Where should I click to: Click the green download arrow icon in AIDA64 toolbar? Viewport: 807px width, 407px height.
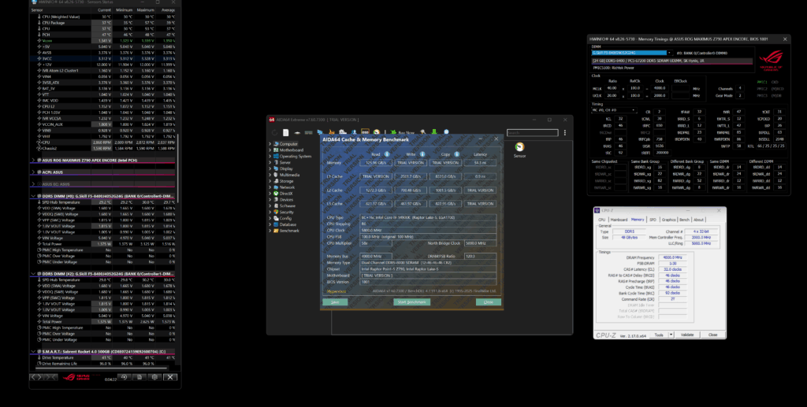tap(434, 132)
